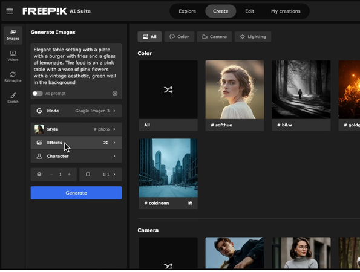Viewport: 360px width, 272px height.
Task: Open the Style photo selector
Action: coord(76,129)
